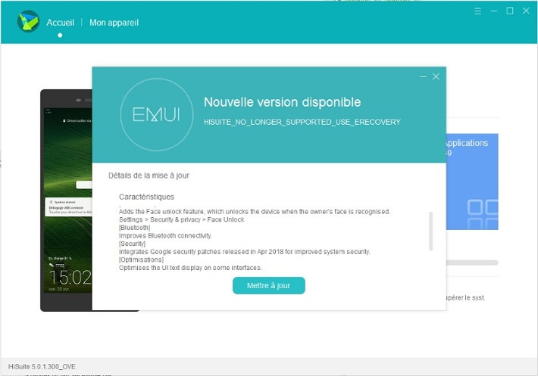Minimize the HiSuite main window
Screen dimensions: 538x376
click(494, 11)
